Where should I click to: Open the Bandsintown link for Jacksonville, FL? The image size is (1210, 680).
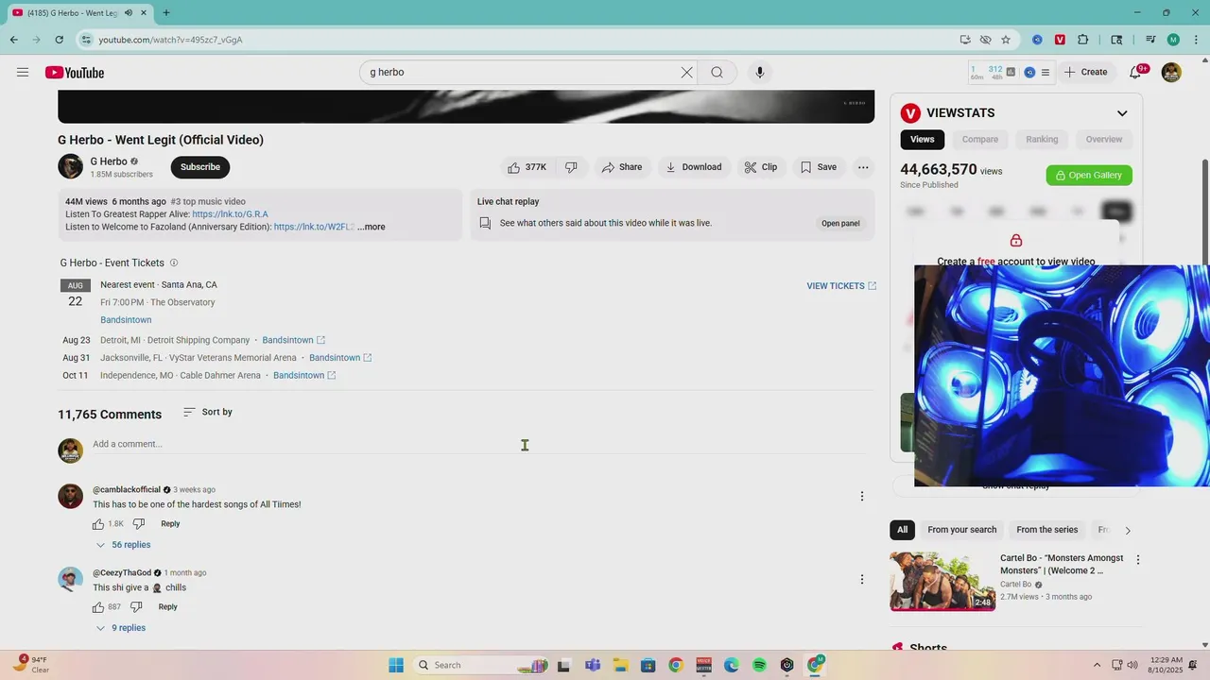pyautogui.click(x=340, y=358)
